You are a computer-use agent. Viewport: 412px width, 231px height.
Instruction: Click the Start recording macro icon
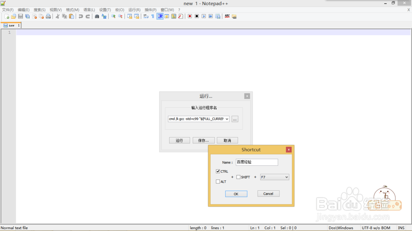coord(190,16)
